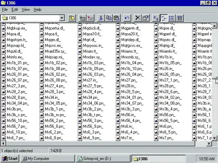Click the vertical scrollbar down arrow

pos(215,138)
